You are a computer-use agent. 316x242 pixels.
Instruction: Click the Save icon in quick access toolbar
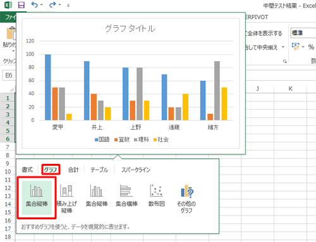[x=21, y=5]
